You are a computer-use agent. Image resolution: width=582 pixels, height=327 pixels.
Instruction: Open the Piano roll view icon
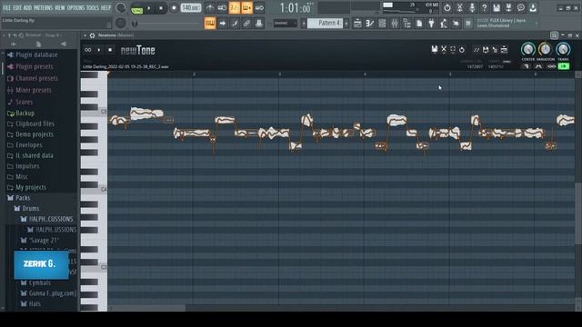(370, 24)
